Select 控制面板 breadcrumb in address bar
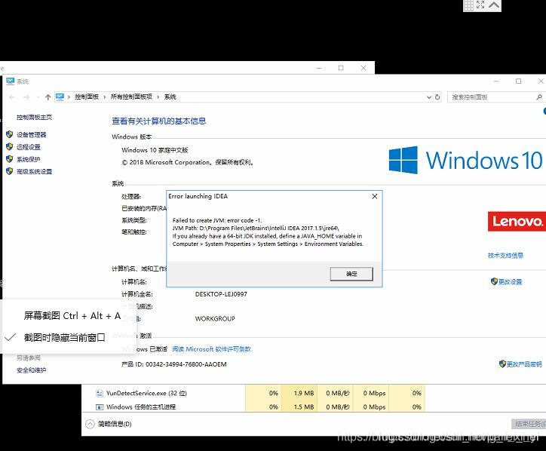The image size is (546, 451). [87, 97]
